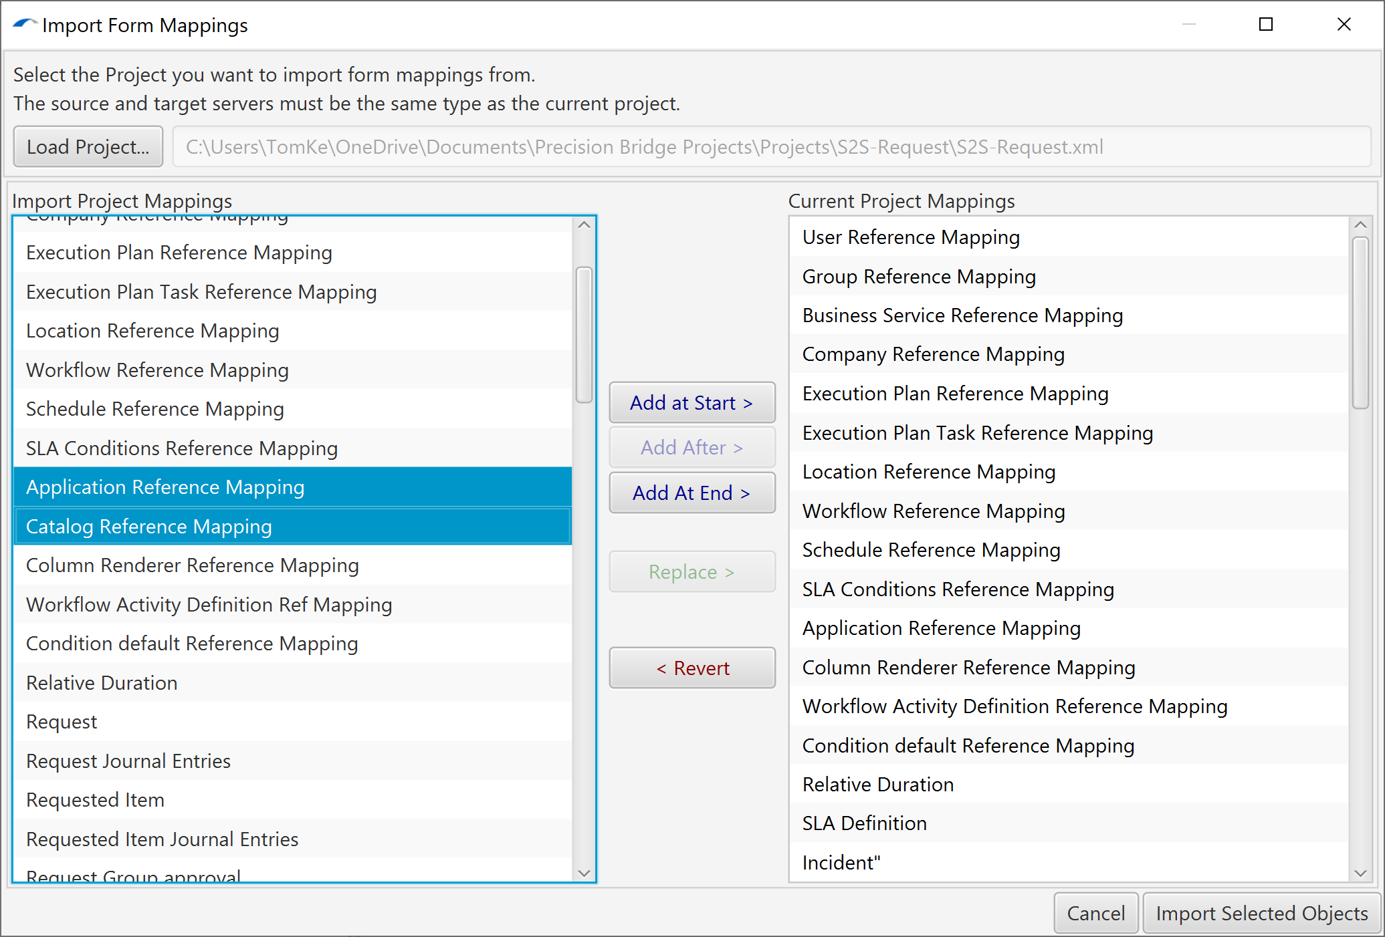The image size is (1385, 937).
Task: Click Add At End button
Action: coord(691,493)
